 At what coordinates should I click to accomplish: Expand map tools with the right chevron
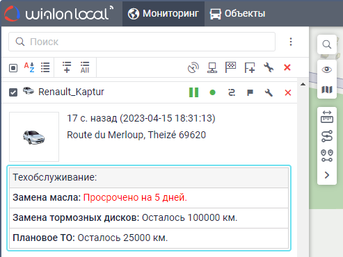[327, 175]
